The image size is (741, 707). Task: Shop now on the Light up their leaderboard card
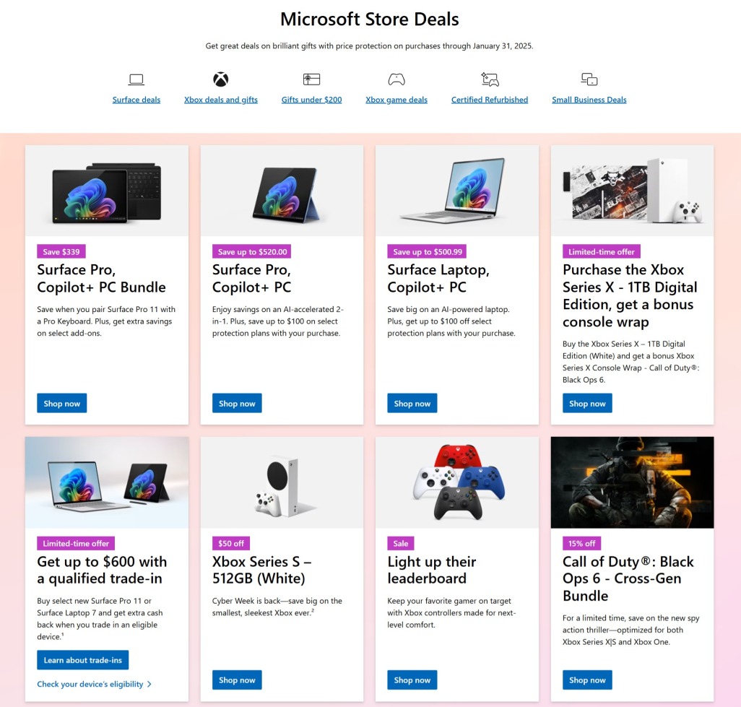click(x=412, y=680)
